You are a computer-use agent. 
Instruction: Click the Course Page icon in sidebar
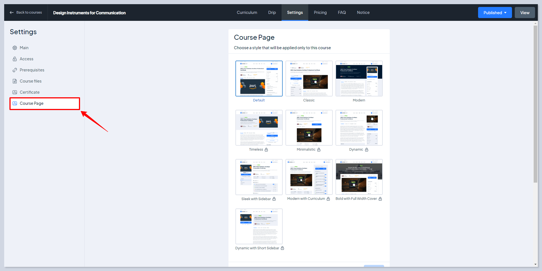tap(15, 103)
